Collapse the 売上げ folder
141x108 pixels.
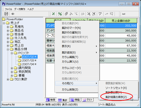click(x=4, y=23)
